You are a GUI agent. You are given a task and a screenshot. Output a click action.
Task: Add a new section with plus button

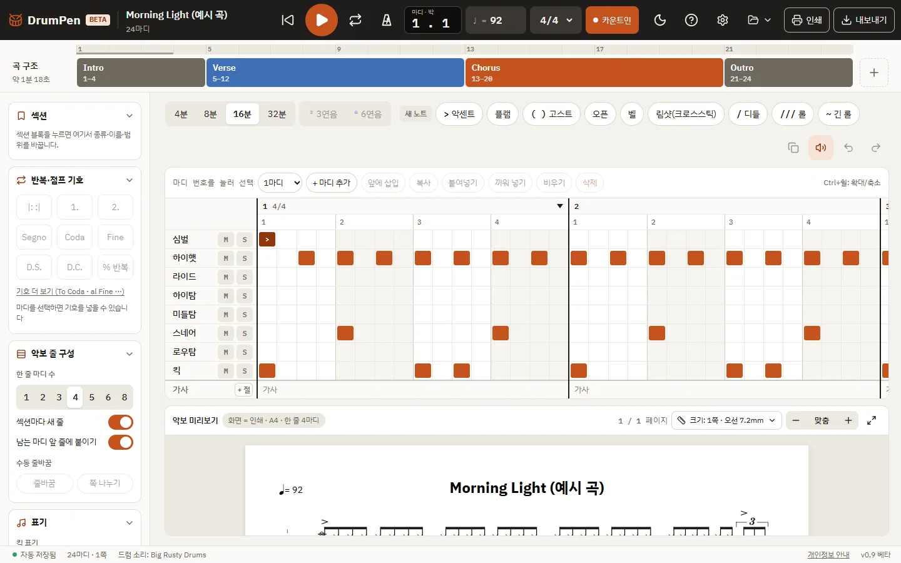(874, 73)
